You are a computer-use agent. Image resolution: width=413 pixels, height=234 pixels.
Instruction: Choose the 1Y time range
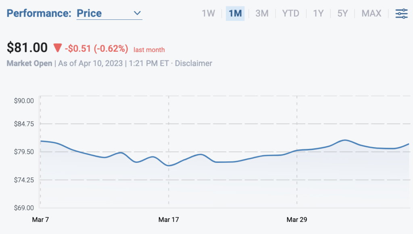pos(318,13)
